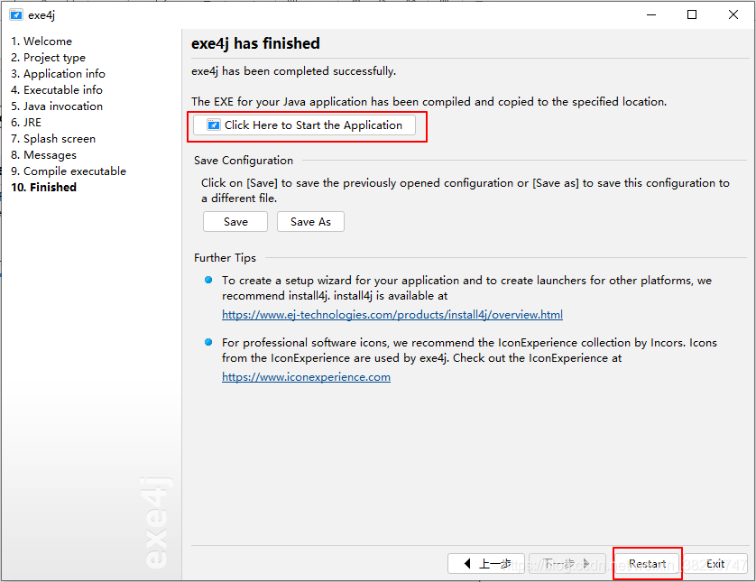Close the exe4j window

(733, 15)
